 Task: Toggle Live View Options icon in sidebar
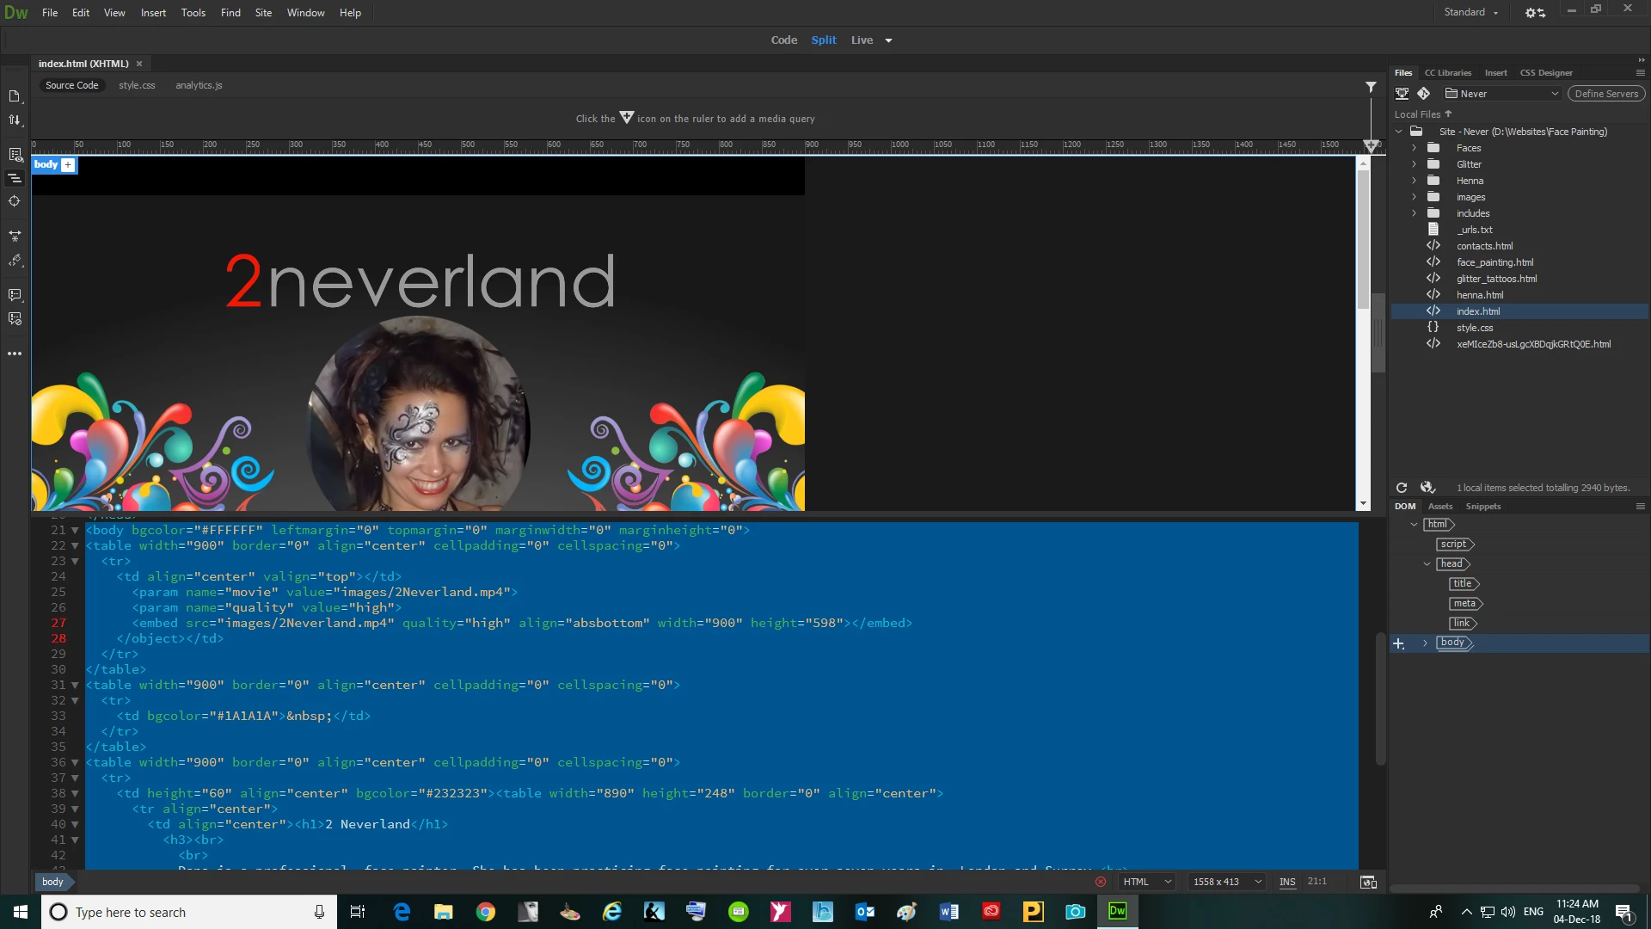click(x=15, y=155)
